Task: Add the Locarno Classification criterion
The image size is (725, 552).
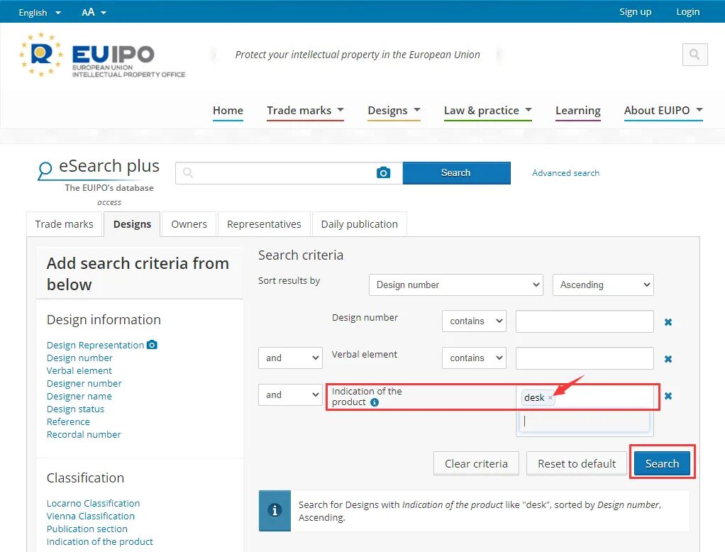Action: [x=93, y=504]
